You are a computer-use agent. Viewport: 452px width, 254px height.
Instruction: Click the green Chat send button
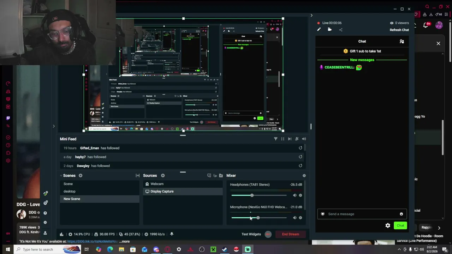coord(400,225)
